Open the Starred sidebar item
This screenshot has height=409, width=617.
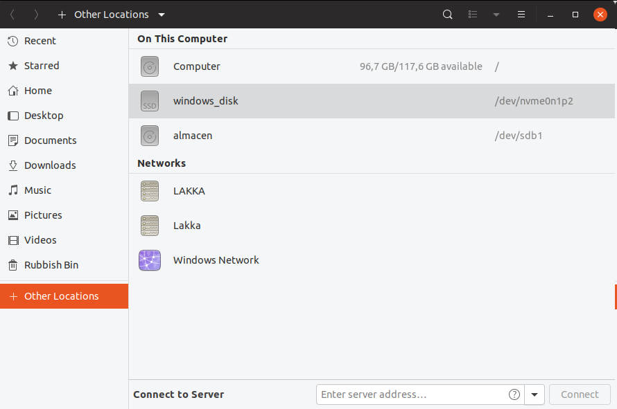tap(42, 66)
